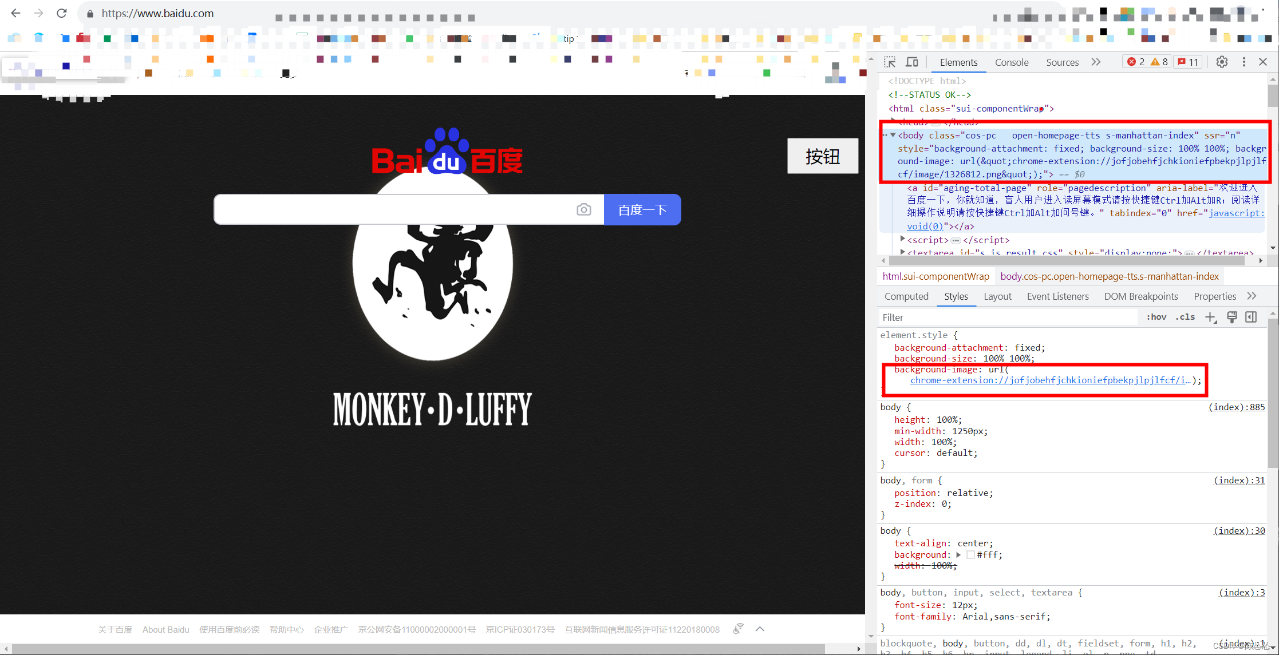Switch to the Console tab
The image size is (1279, 655).
pyautogui.click(x=1011, y=62)
